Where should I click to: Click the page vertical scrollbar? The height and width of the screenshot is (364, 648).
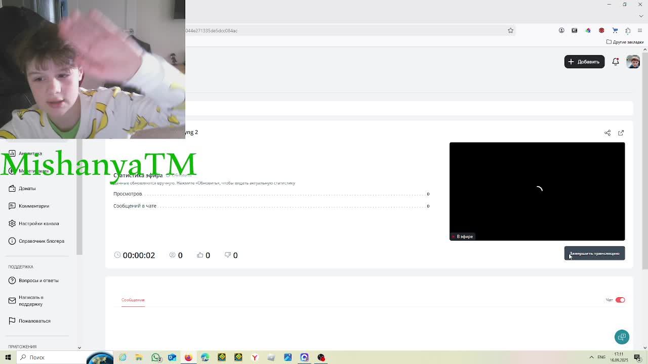pyautogui.click(x=645, y=162)
